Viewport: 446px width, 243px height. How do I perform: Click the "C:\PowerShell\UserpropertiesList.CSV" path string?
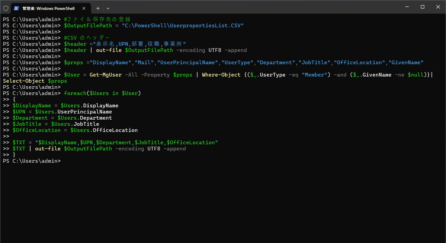pyautogui.click(x=183, y=25)
